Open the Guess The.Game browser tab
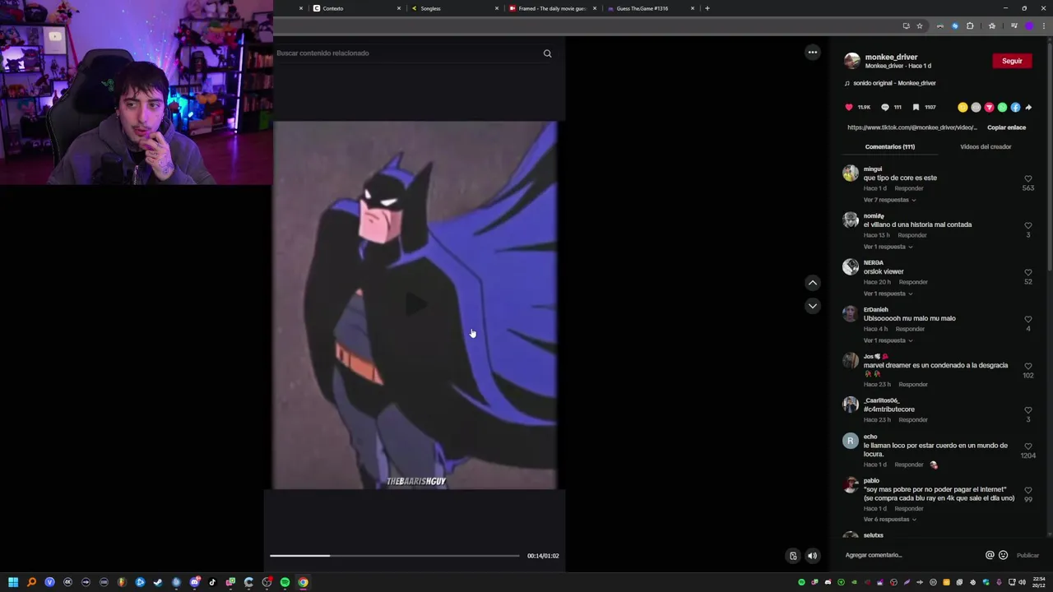Viewport: 1053px width, 592px height. pyautogui.click(x=650, y=8)
